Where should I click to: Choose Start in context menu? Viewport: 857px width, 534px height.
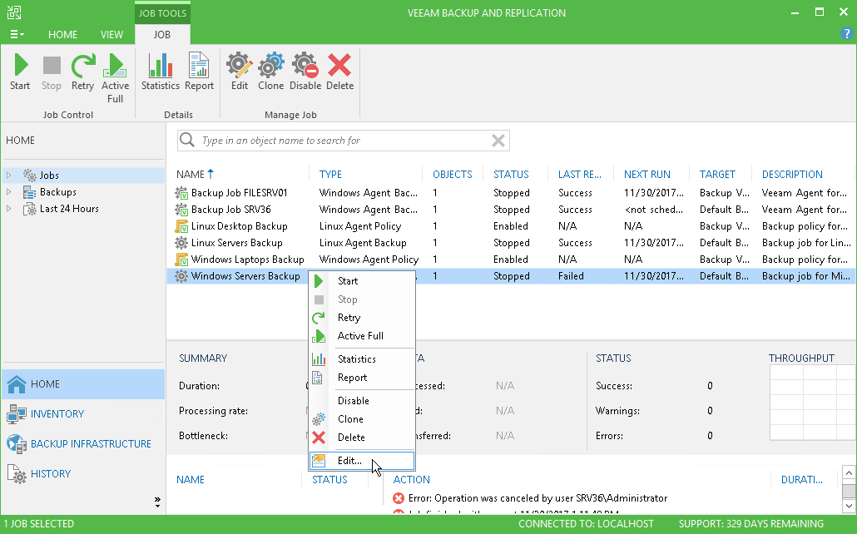pos(362,281)
